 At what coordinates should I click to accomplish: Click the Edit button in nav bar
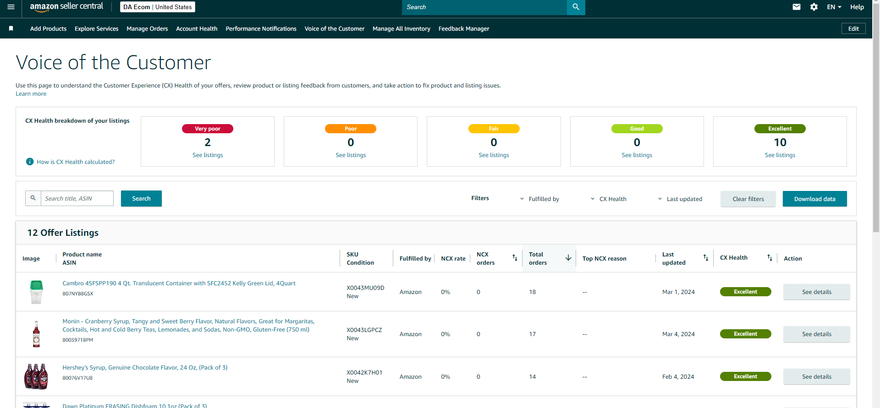click(x=853, y=28)
